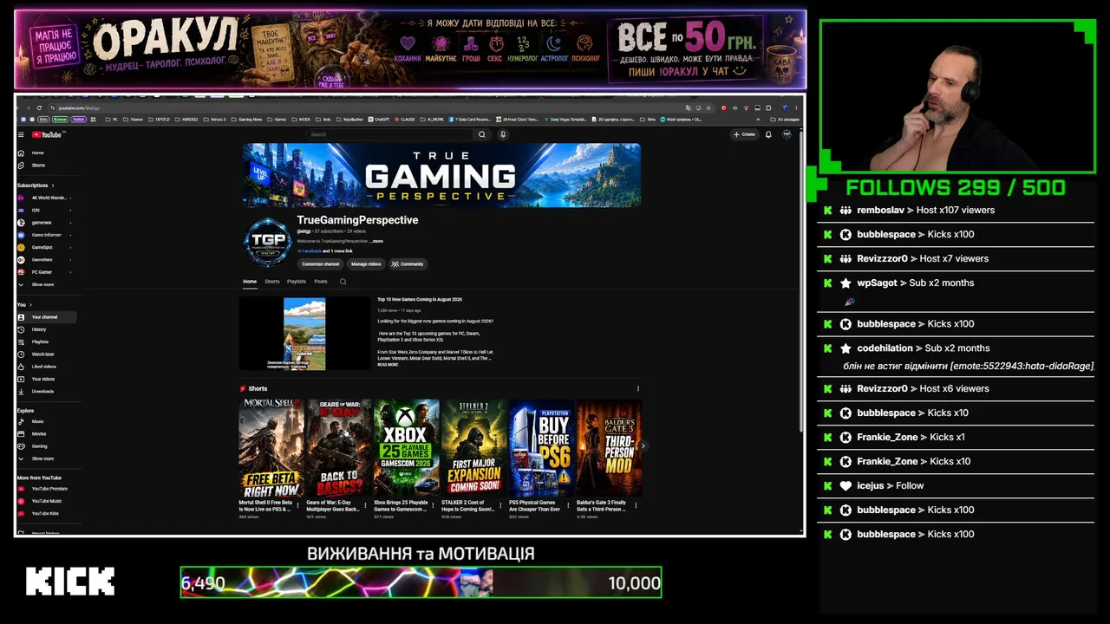Select the Home channel tab
This screenshot has height=624, width=1110.
tap(250, 282)
